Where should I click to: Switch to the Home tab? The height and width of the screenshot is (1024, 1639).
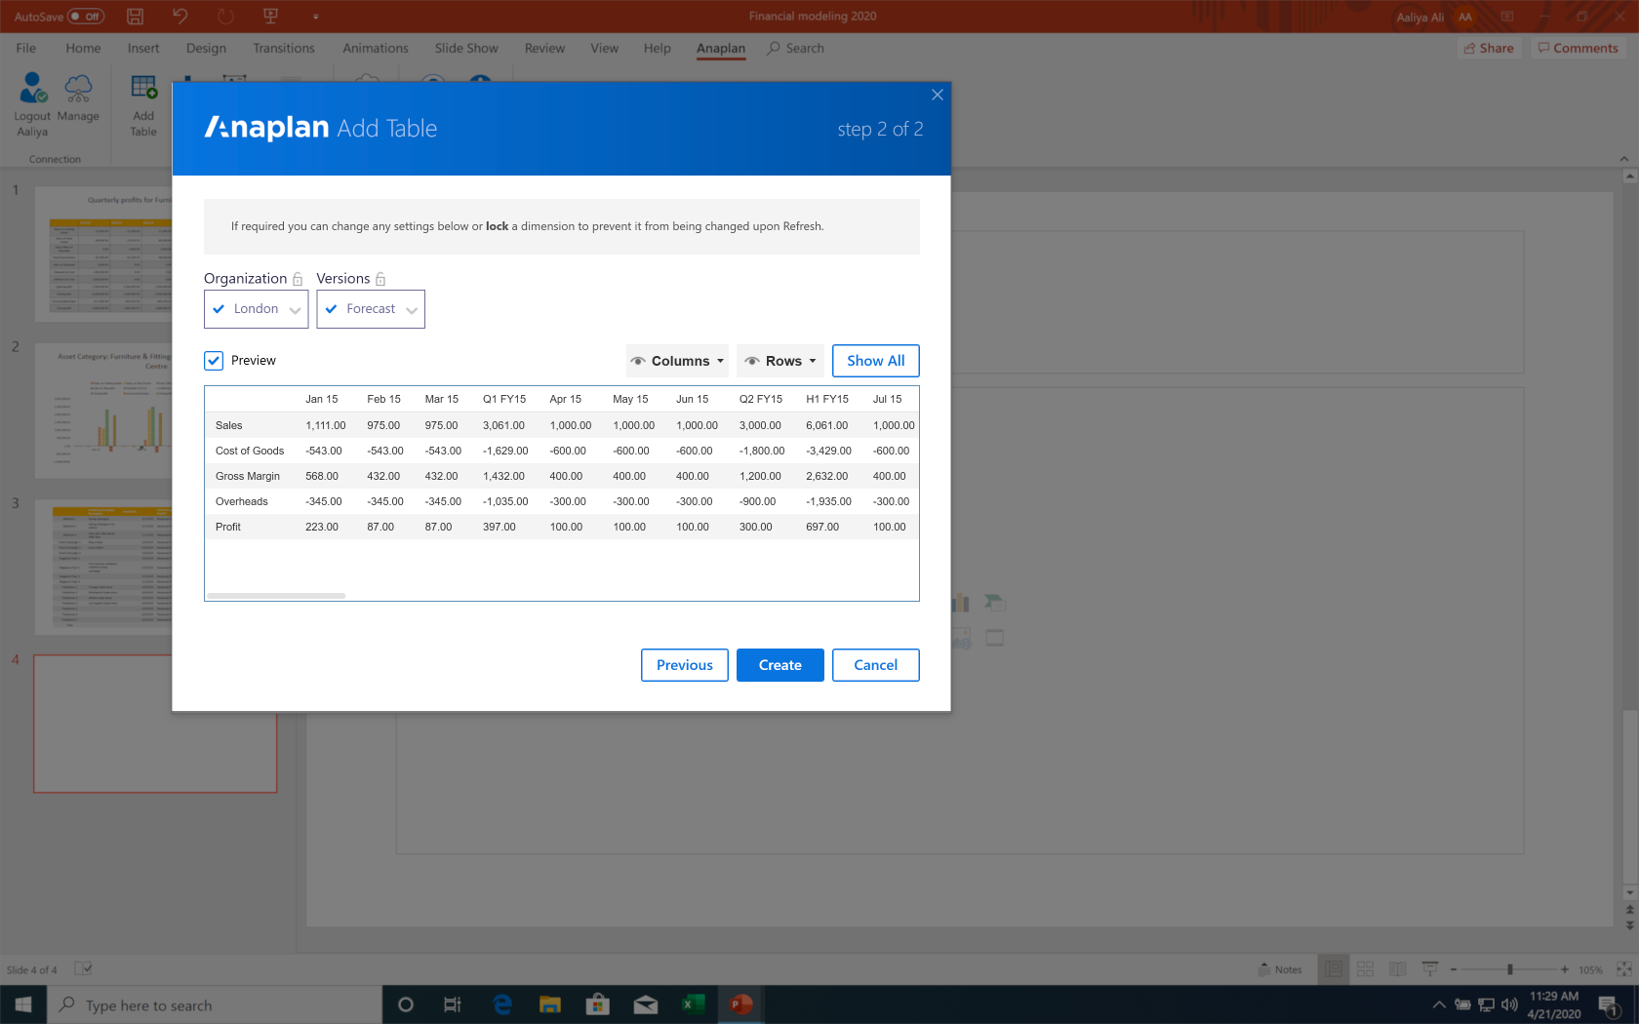click(x=83, y=48)
